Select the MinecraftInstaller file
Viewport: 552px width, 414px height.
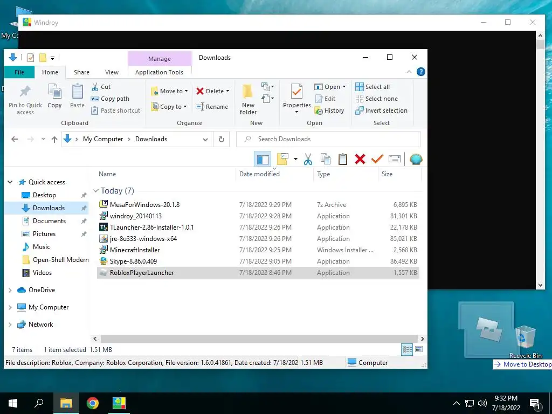click(x=135, y=250)
